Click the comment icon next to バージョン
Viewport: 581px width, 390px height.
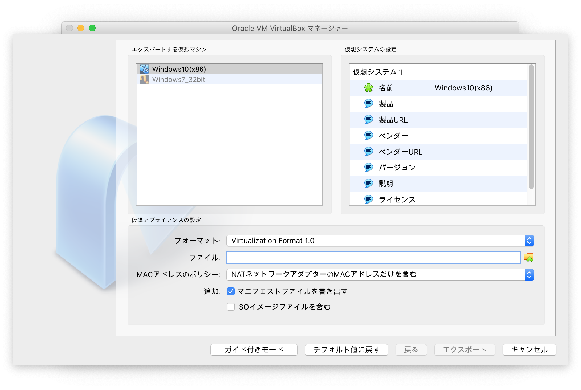point(369,168)
